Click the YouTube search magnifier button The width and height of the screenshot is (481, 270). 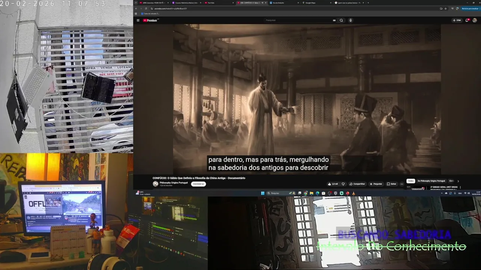(x=341, y=20)
